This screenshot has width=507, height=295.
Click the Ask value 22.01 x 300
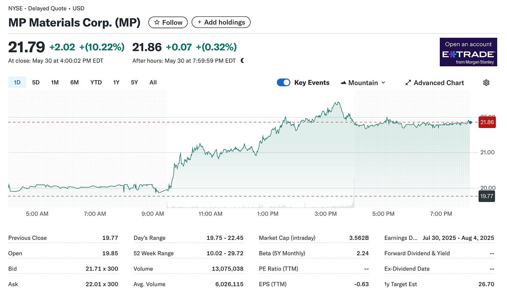click(102, 284)
